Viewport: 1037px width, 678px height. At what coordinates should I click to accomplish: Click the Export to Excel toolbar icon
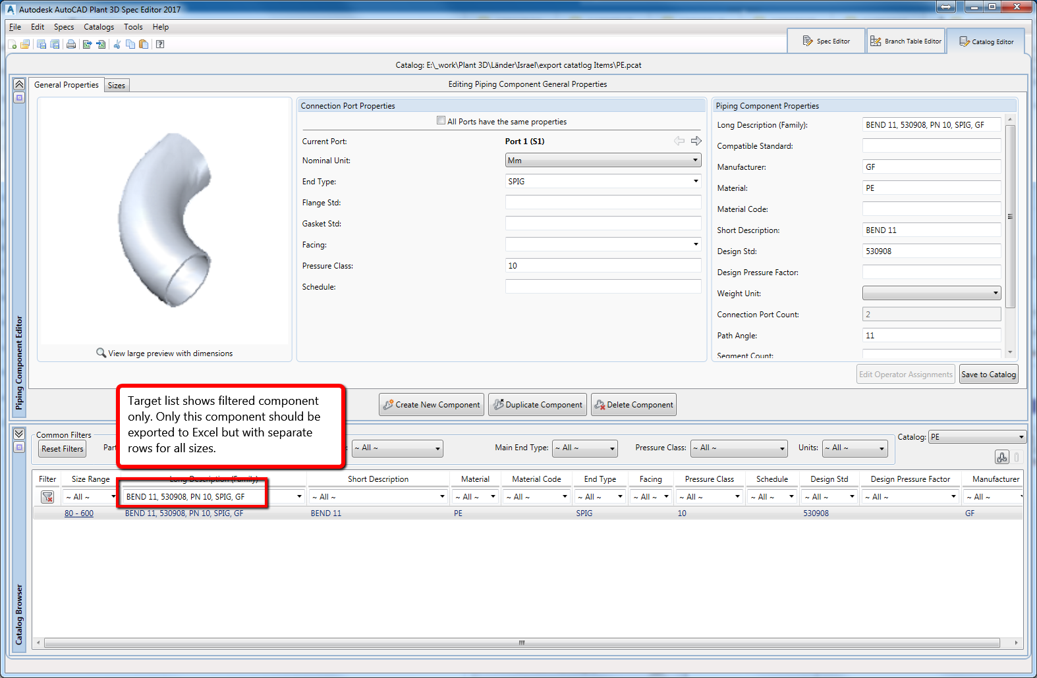click(87, 44)
